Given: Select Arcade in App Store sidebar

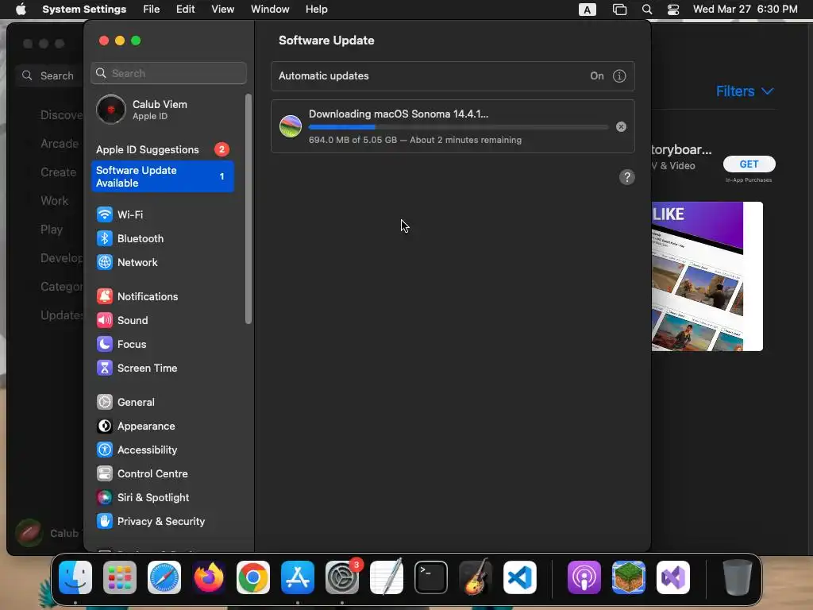Looking at the screenshot, I should 59,144.
